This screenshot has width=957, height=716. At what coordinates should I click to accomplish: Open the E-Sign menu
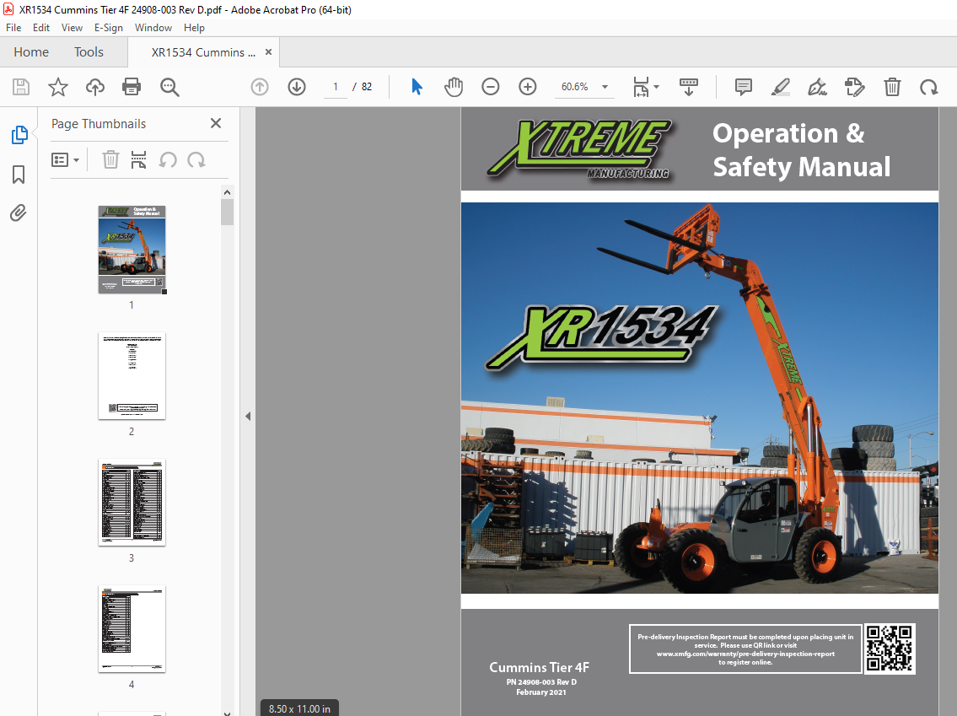108,28
